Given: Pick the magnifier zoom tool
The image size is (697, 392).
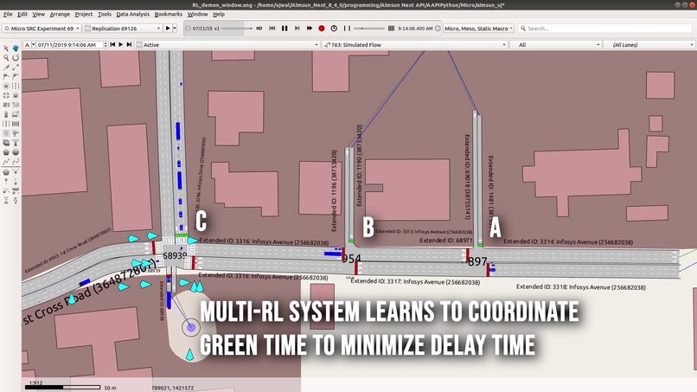Looking at the screenshot, I should [6, 57].
